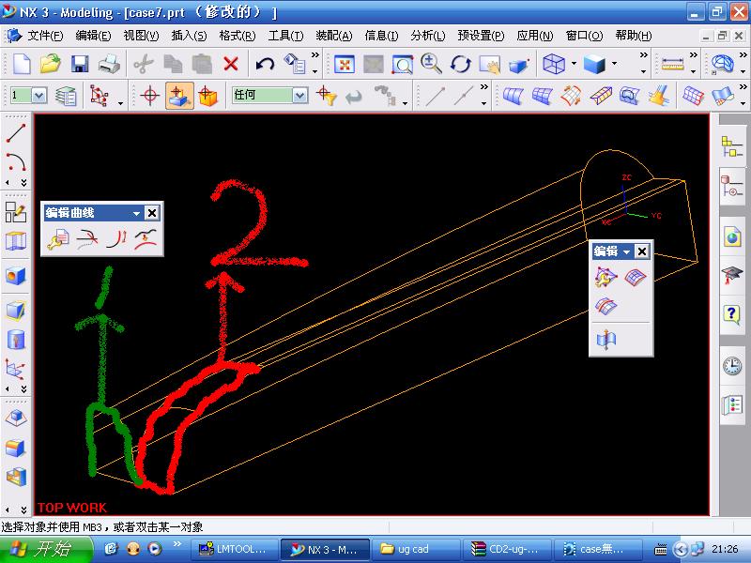Click the red crosshair point icon
The image size is (751, 563).
point(150,96)
